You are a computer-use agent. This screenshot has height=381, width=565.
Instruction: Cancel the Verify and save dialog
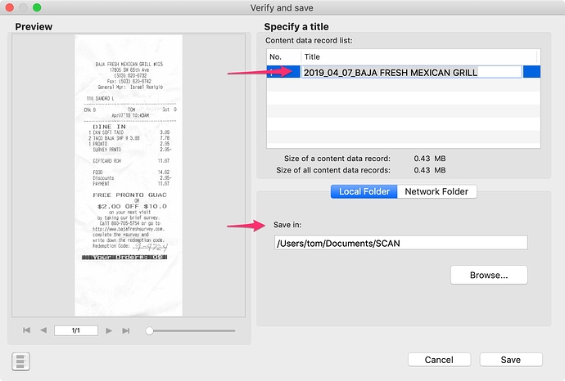[439, 360]
